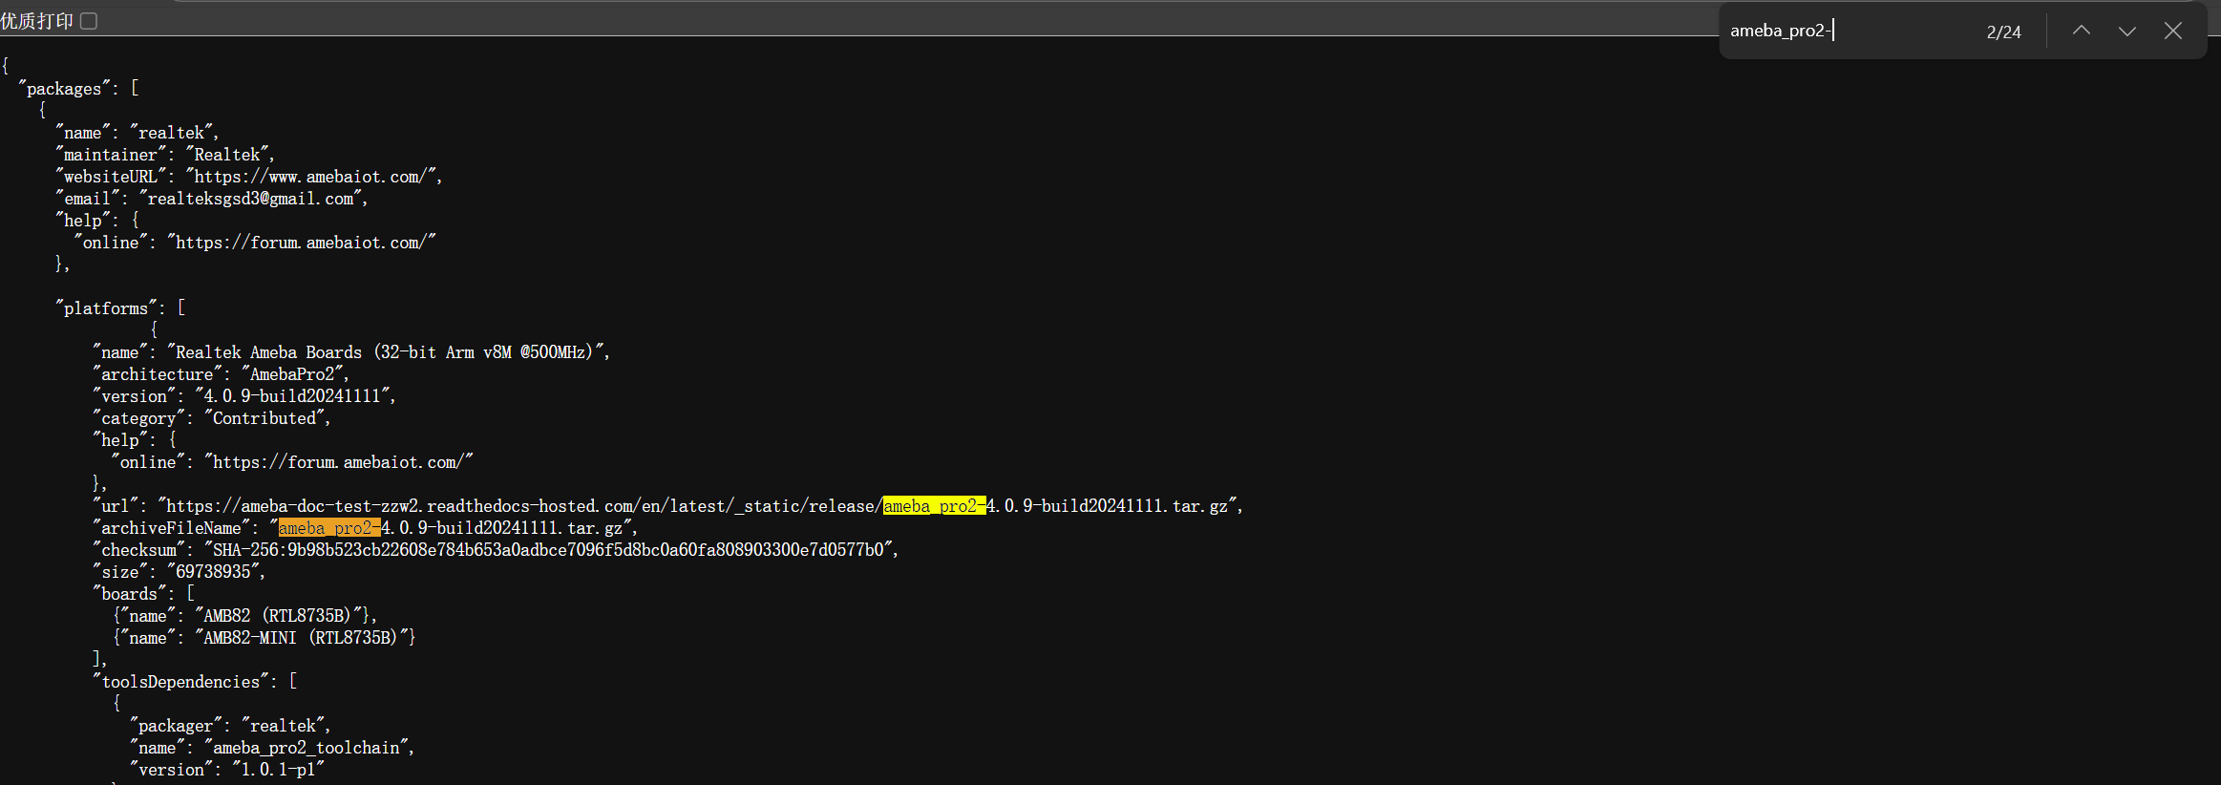Enable the 优质打印 pretty-print checkbox
This screenshot has height=785, width=2221.
point(89,21)
